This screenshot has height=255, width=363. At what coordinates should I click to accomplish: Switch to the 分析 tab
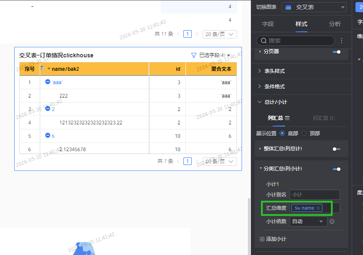335,24
